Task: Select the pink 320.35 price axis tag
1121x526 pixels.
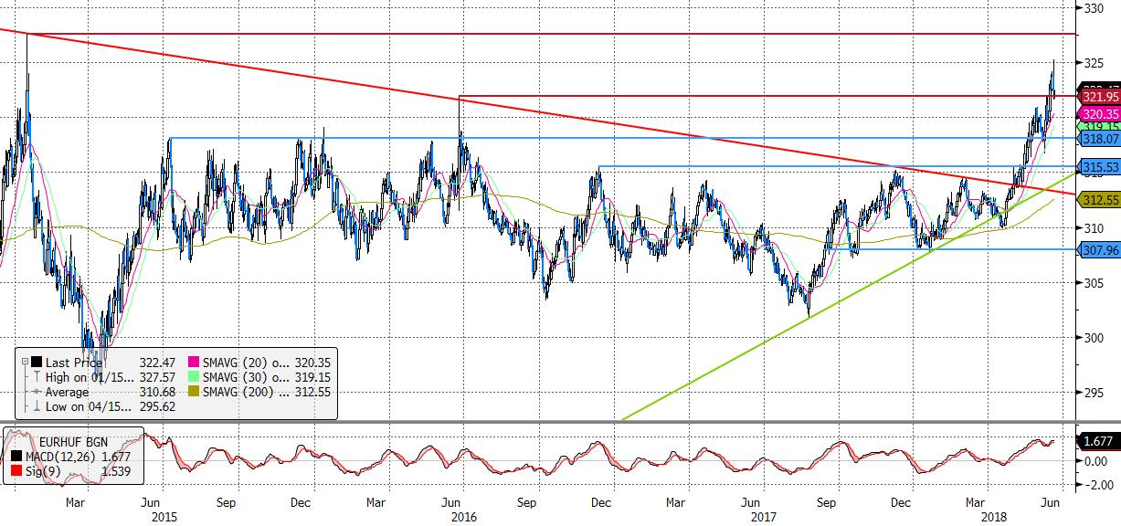Action: pyautogui.click(x=1099, y=114)
